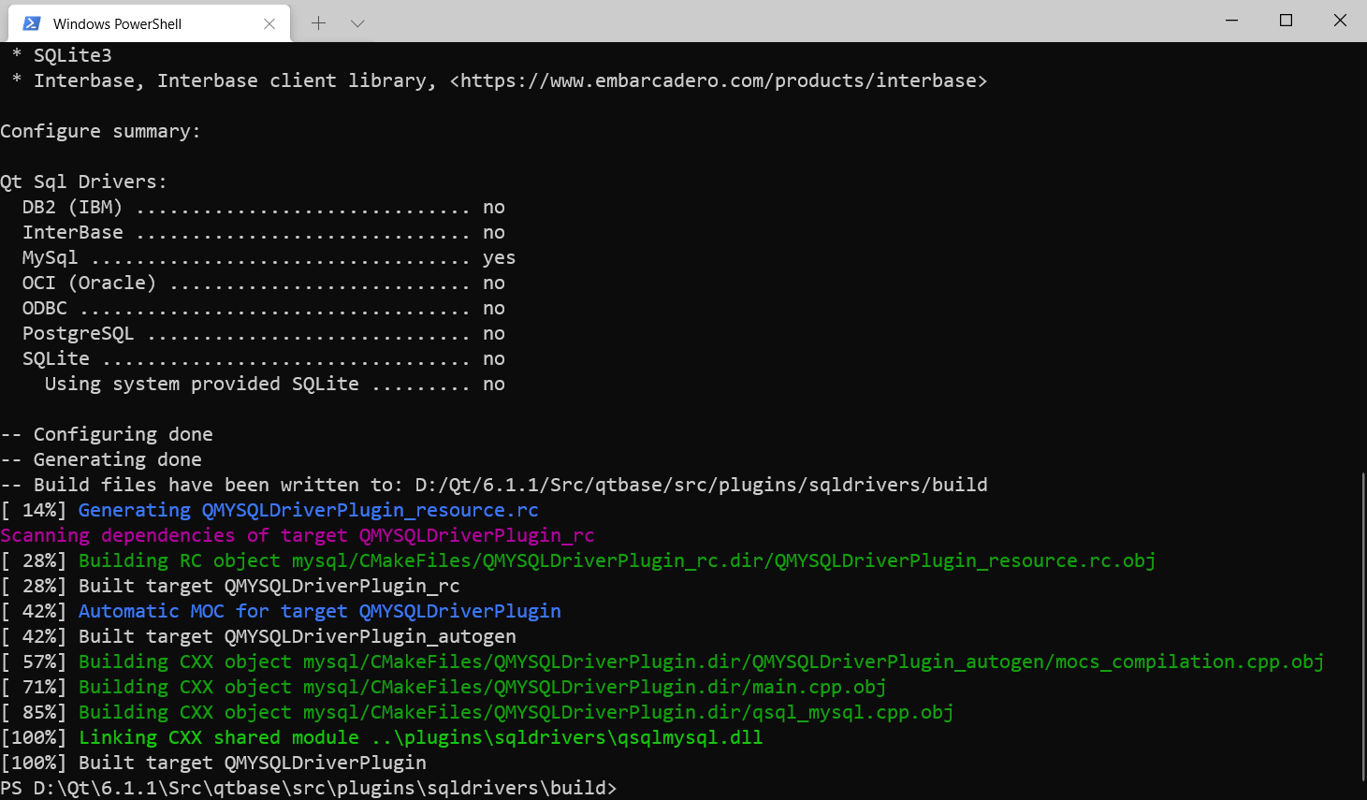Click 'Built target QMYSQLDriverPlugin_autogen' line
This screenshot has width=1367, height=800.
pos(258,636)
